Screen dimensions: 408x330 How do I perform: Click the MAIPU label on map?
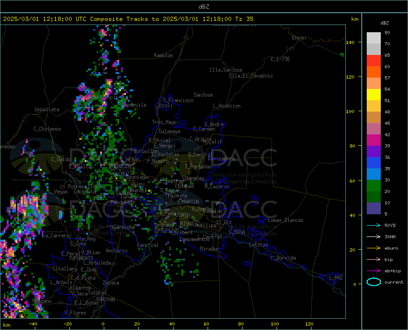pos(137,185)
